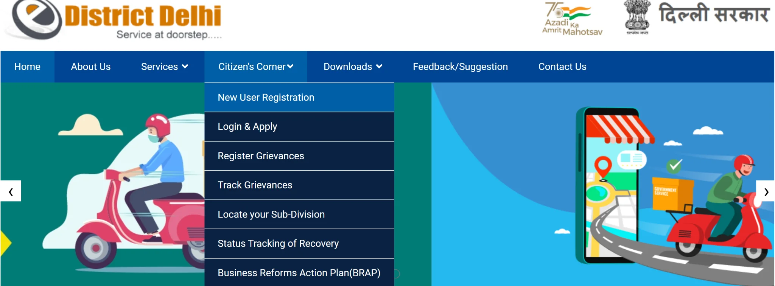775x286 pixels.
Task: Open Locate your Sub-Division
Action: tap(271, 214)
